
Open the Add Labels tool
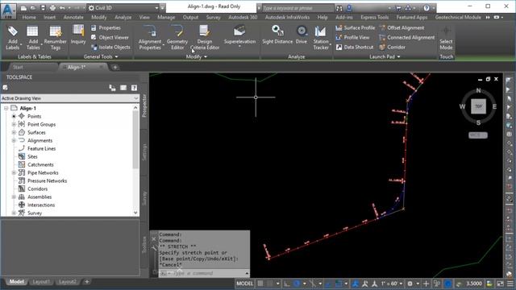(13, 38)
